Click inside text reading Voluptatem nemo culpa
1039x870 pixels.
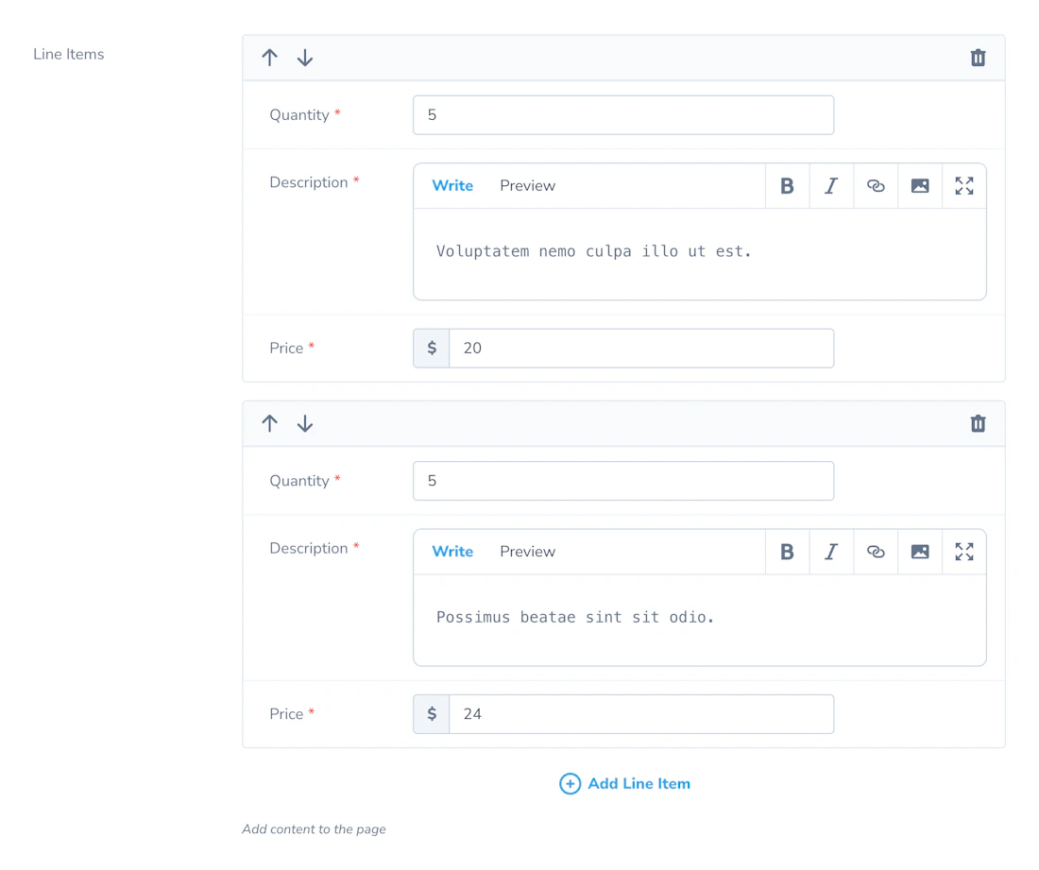(592, 251)
